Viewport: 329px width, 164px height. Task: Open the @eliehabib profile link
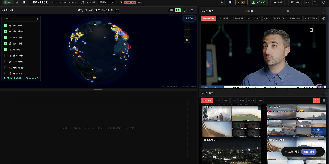point(70,2)
